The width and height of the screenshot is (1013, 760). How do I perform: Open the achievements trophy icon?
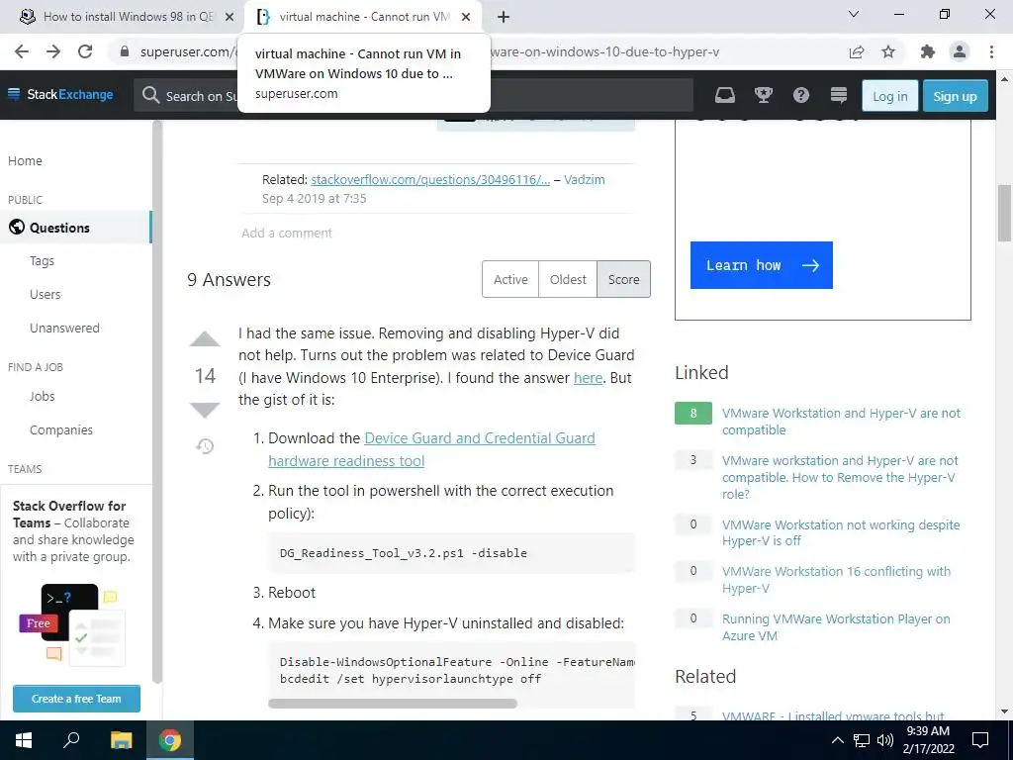764,96
